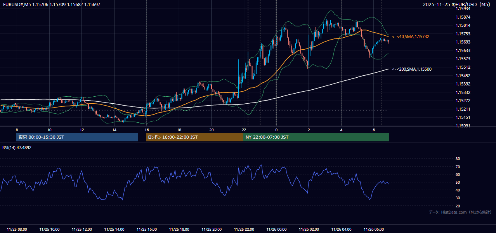The height and width of the screenshot is (233, 496).
Task: Click hour label 20 on the price chart time axis
Action: tap(212, 130)
